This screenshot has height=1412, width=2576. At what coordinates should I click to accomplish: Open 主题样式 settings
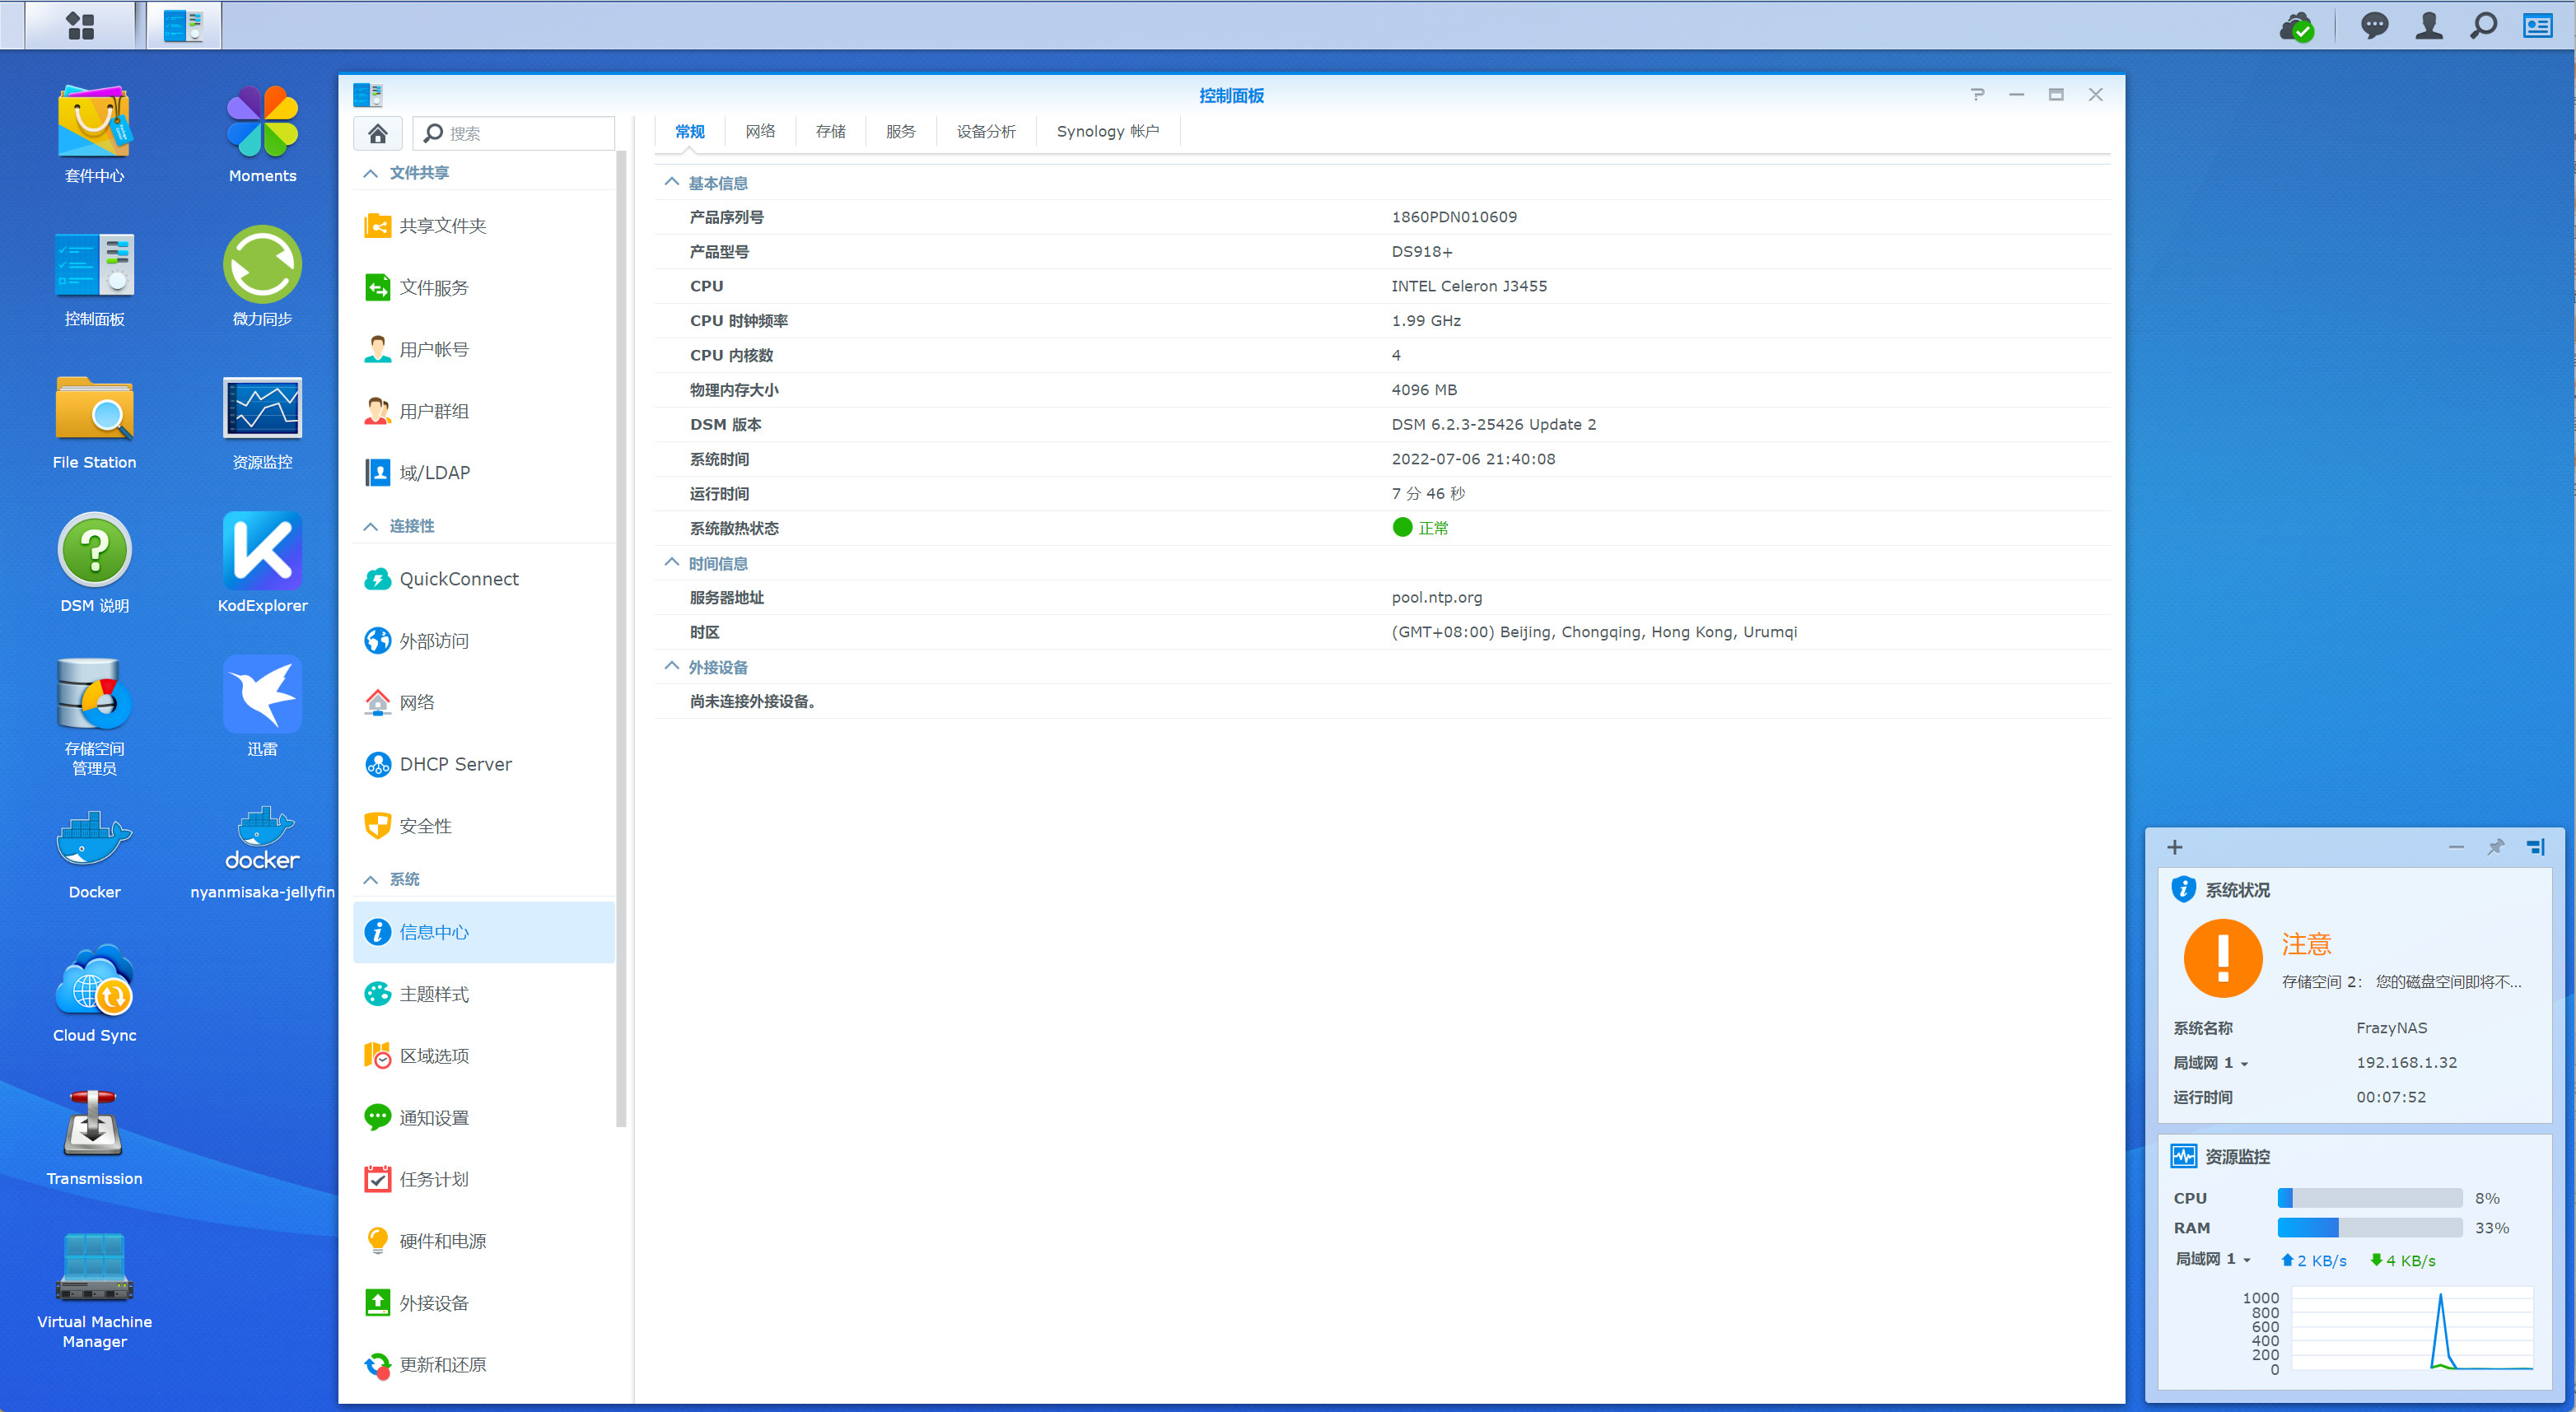point(484,994)
